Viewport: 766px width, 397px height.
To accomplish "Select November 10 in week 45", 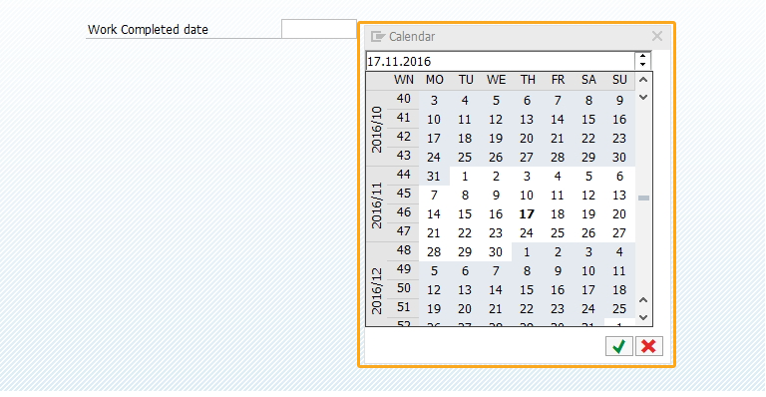I will click(x=527, y=196).
